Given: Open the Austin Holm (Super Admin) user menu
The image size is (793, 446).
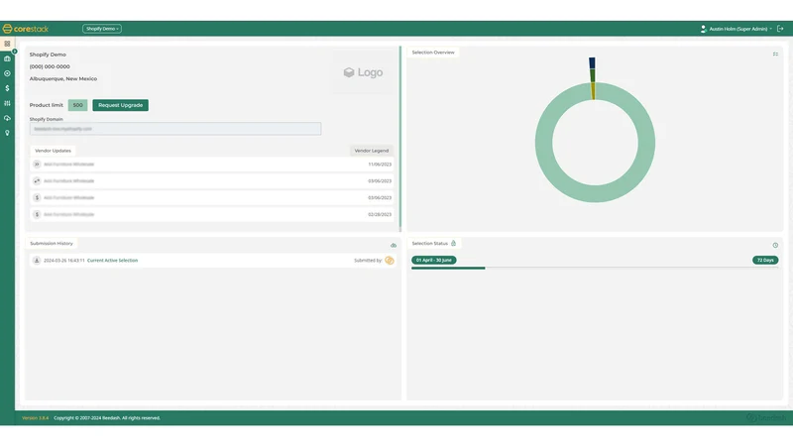Looking at the screenshot, I should [739, 29].
